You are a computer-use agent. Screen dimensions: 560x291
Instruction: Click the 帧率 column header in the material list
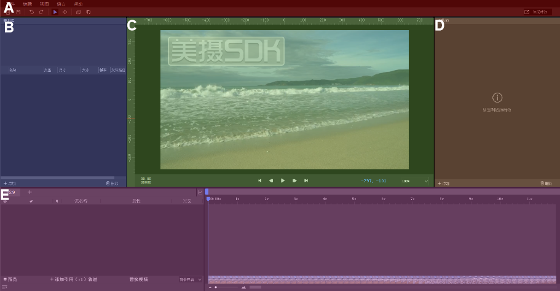pyautogui.click(x=103, y=70)
